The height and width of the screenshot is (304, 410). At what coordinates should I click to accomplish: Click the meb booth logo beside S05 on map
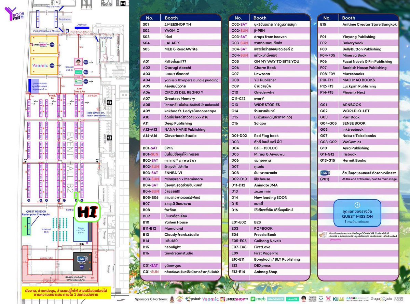[x=78, y=81]
